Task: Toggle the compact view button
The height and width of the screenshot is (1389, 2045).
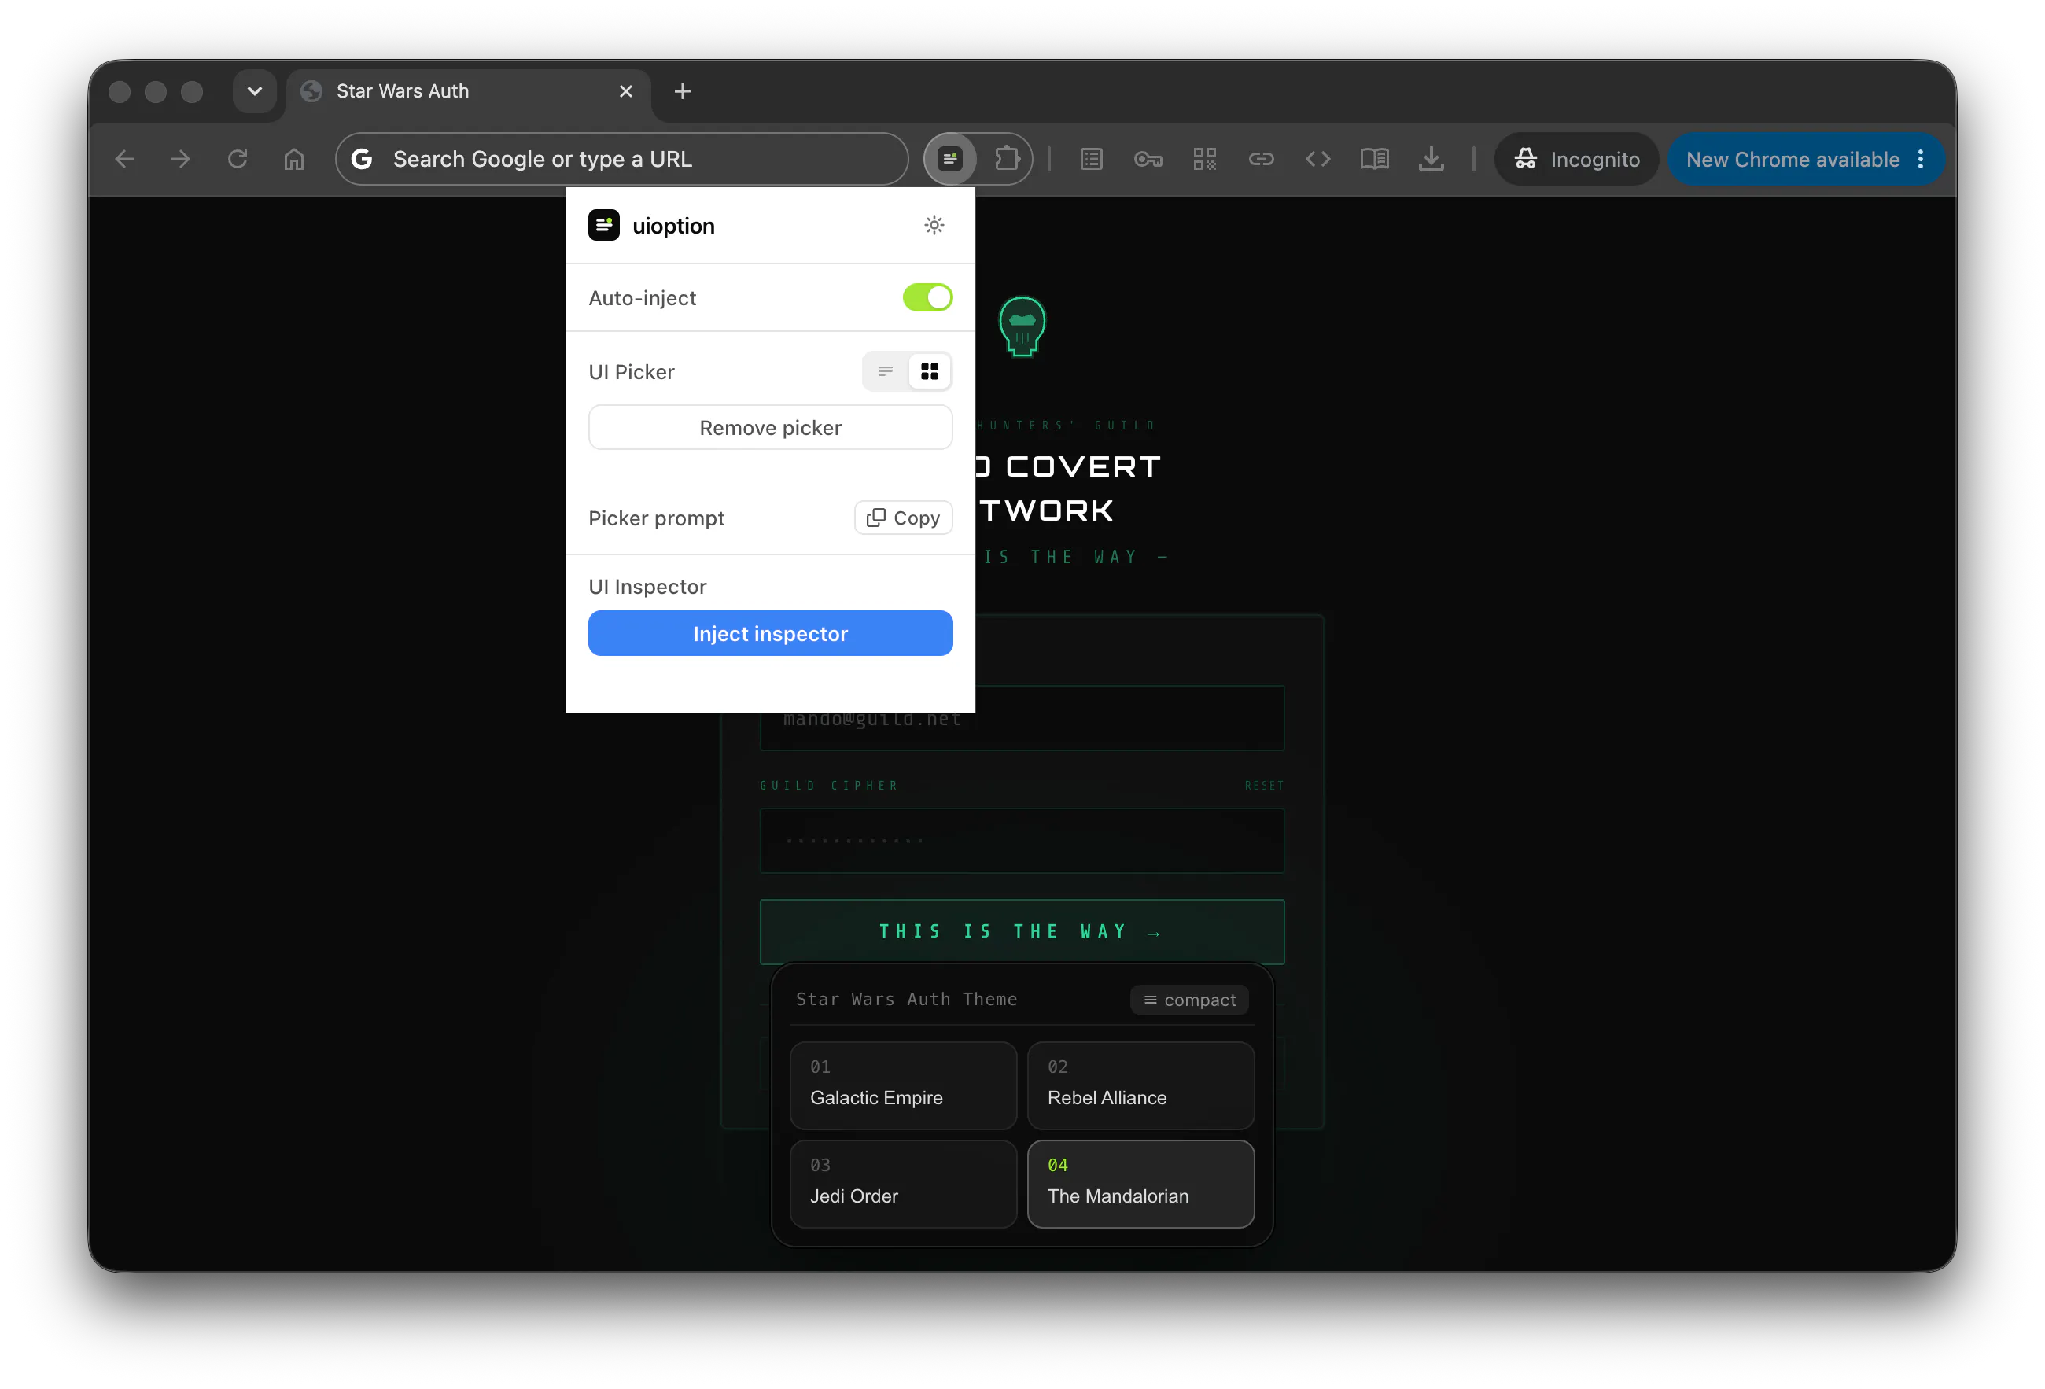Action: coord(1188,1000)
